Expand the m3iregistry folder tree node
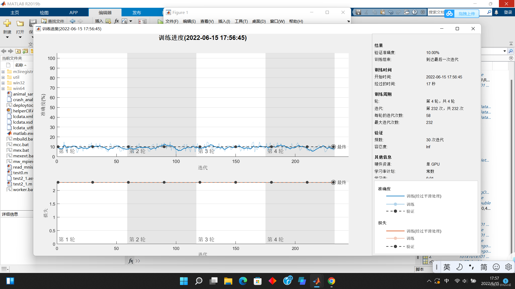 (x=3, y=72)
